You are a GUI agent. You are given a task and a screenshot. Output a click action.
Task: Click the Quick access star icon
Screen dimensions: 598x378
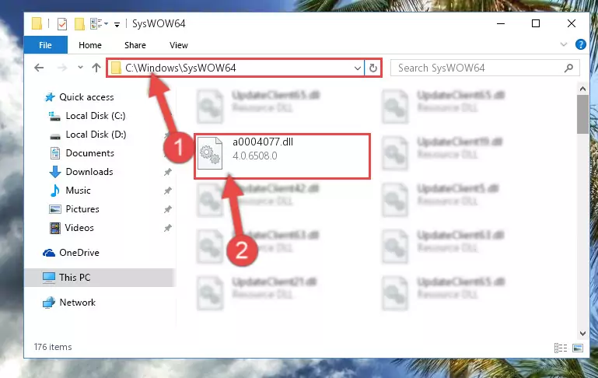[50, 97]
